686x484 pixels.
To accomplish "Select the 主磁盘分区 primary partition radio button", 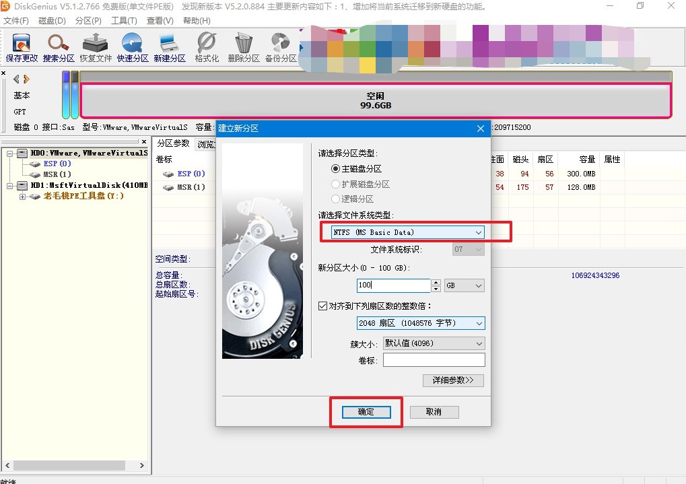I will coord(335,169).
